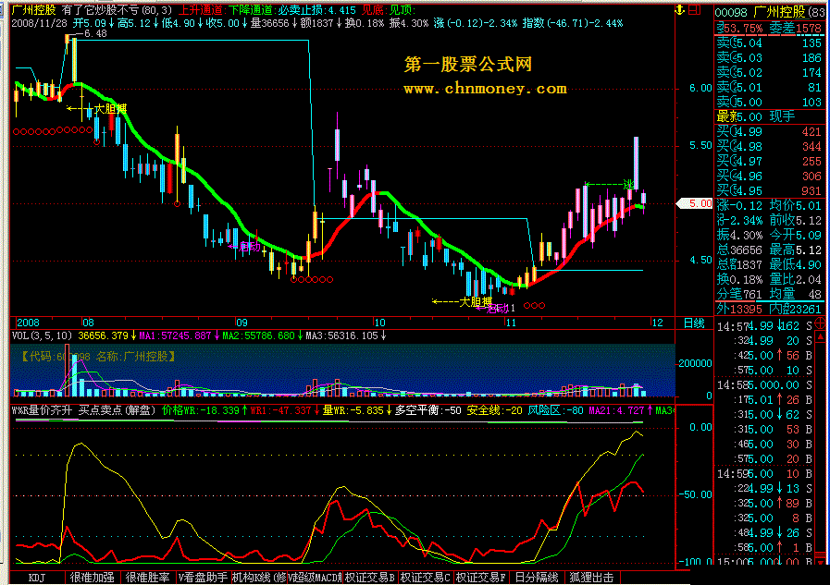Open the 权证交易F tab

point(481,578)
